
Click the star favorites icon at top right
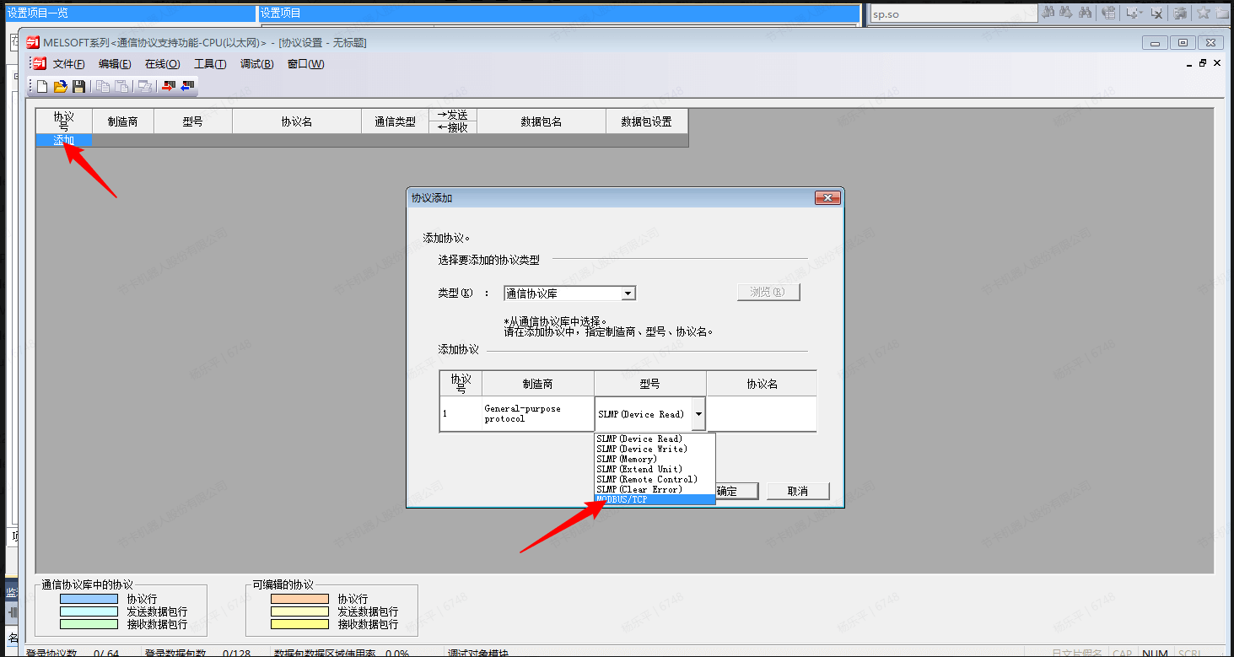click(x=1203, y=13)
